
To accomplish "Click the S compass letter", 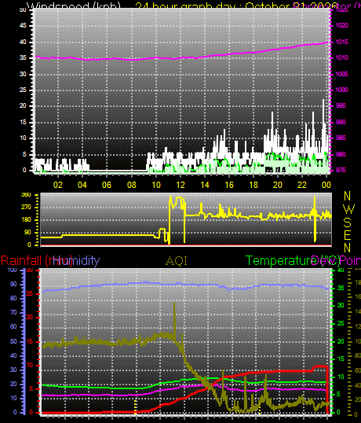I will [x=348, y=223].
